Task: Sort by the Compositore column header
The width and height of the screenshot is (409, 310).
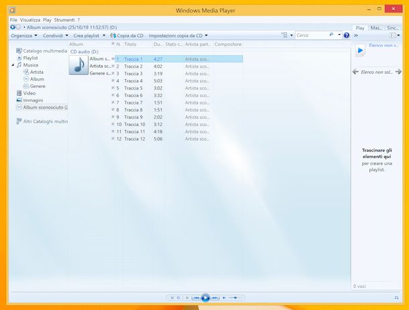Action: click(x=228, y=44)
